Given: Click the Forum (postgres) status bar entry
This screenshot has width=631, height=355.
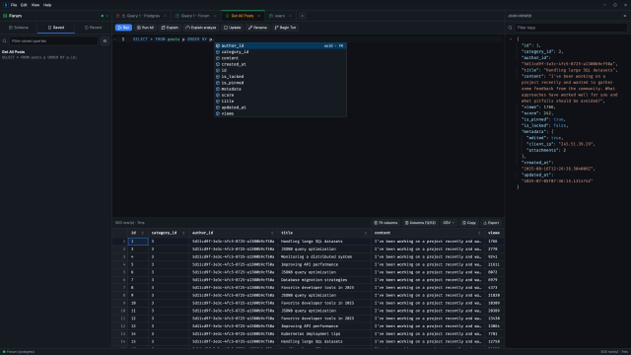Looking at the screenshot, I should [x=19, y=352].
